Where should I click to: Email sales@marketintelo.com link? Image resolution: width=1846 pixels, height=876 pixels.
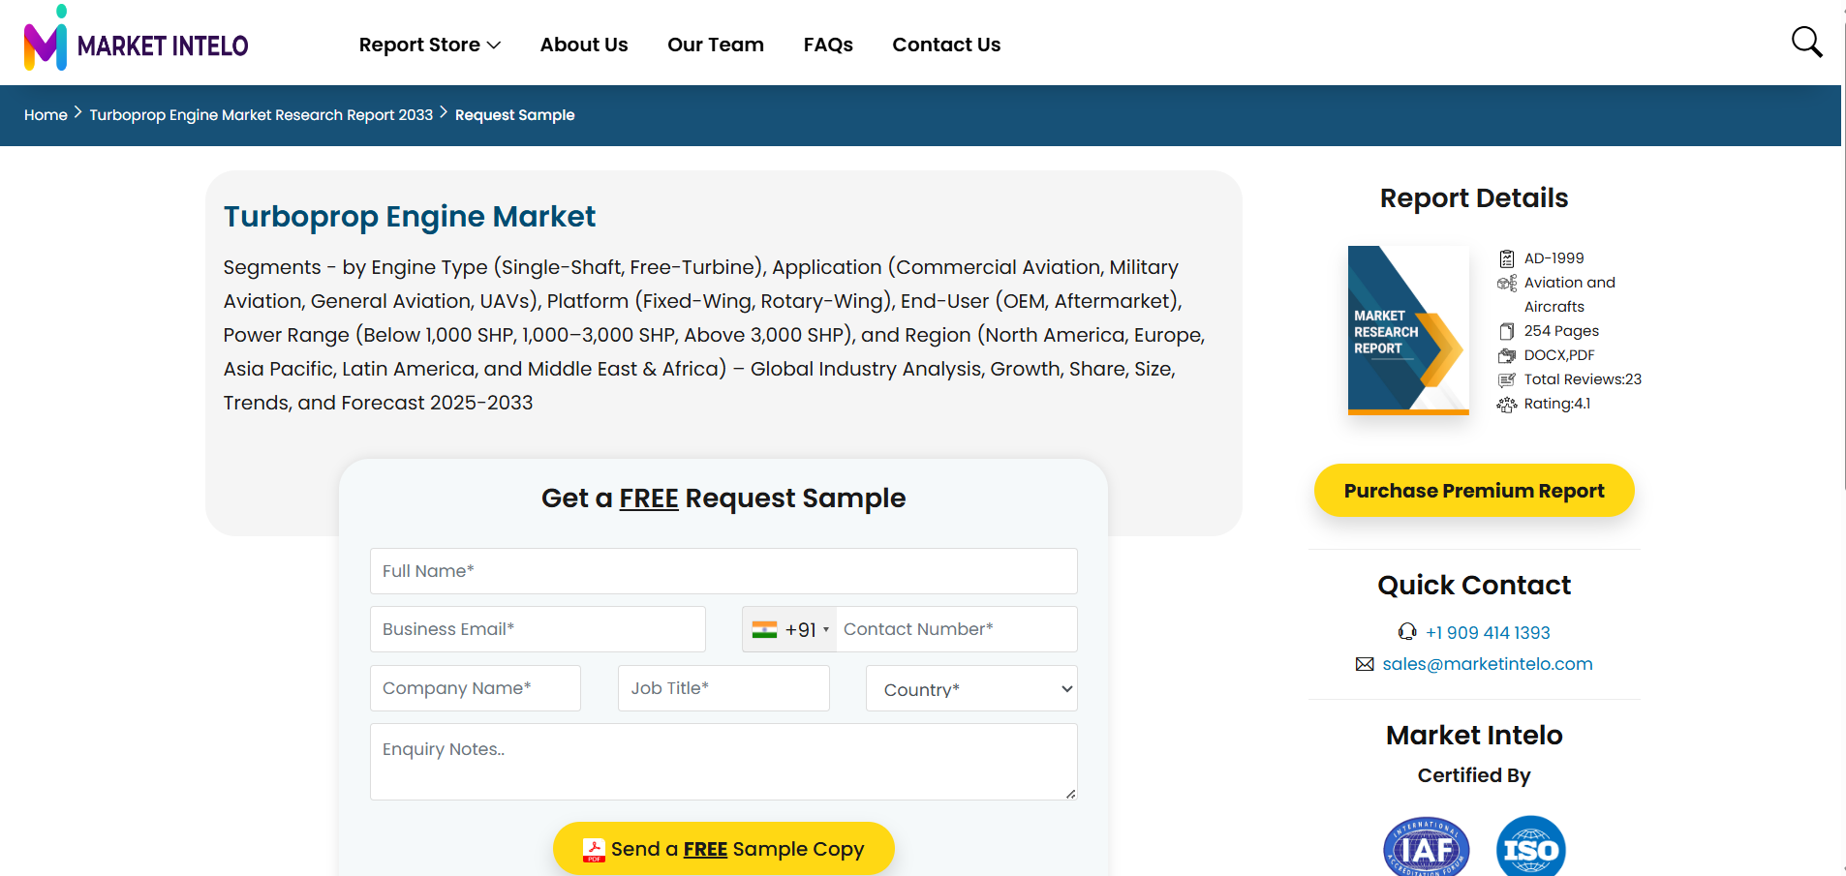point(1488,664)
